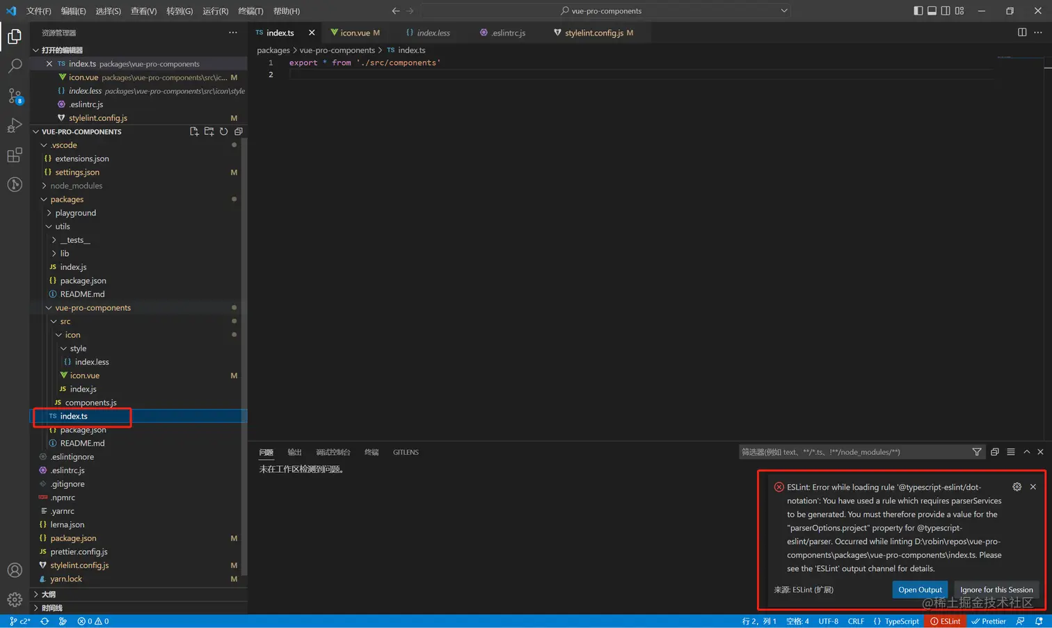
Task: Expand the playground folder
Action: [76, 213]
